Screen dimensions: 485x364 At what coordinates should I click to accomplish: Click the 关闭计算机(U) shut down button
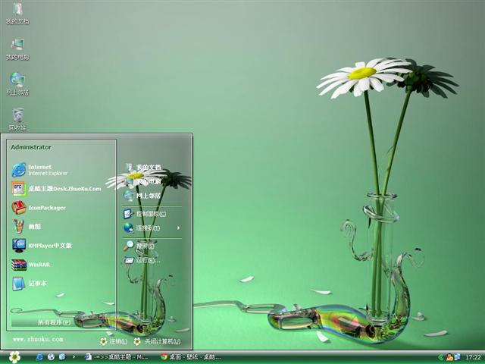(x=157, y=341)
